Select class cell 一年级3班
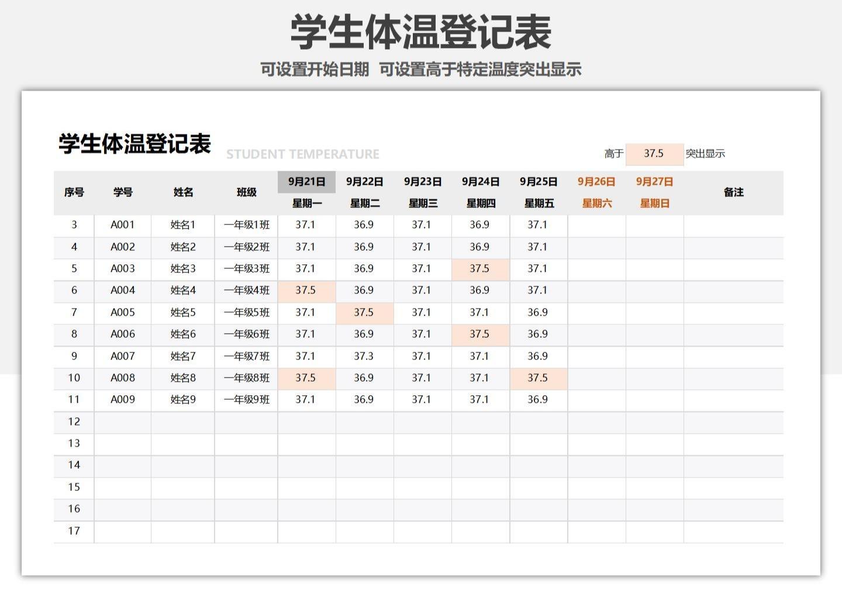 [x=246, y=269]
